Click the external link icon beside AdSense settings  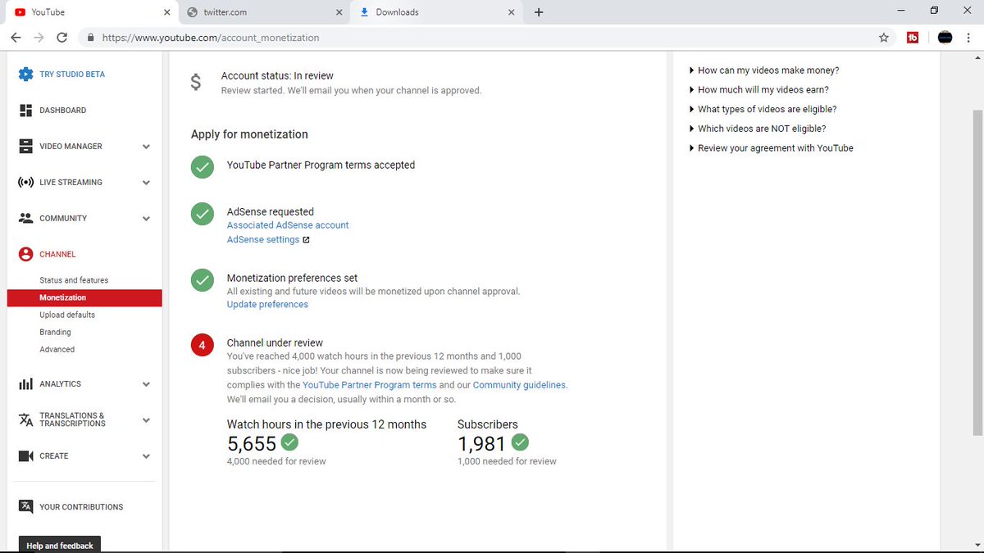pyautogui.click(x=306, y=240)
